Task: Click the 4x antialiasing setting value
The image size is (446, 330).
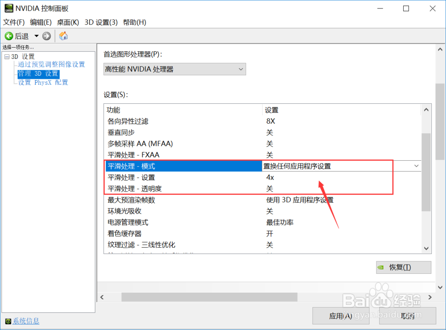Action: pyautogui.click(x=270, y=178)
